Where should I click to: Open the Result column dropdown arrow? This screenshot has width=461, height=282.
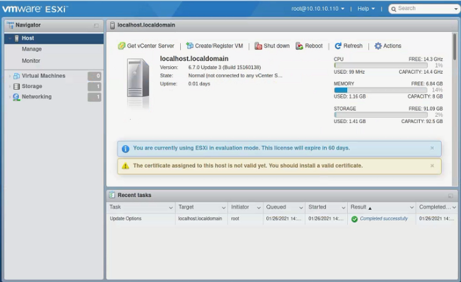pyautogui.click(x=412, y=208)
